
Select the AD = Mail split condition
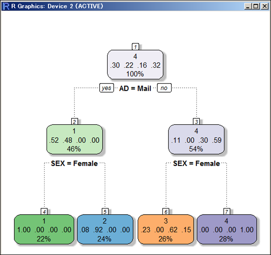point(135,89)
